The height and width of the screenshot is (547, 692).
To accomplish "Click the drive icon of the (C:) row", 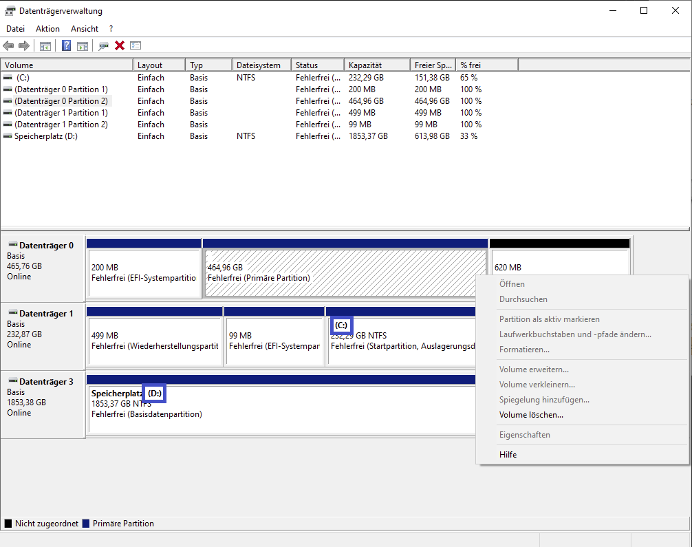I will 8,77.
